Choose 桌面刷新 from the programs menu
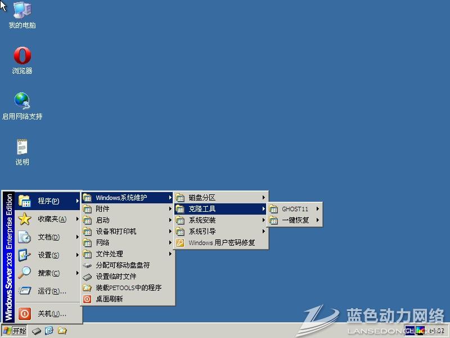The image size is (450, 338). [x=109, y=299]
